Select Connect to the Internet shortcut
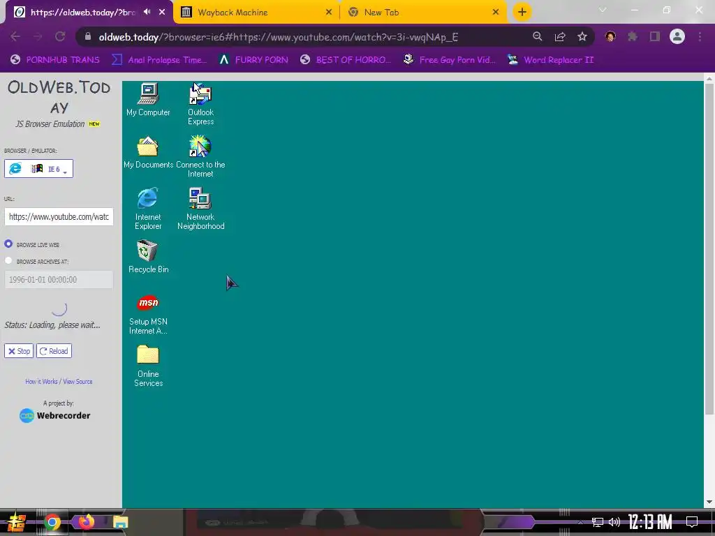The width and height of the screenshot is (715, 536). coord(200,156)
